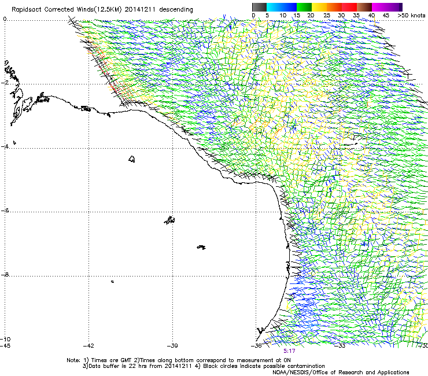
Task: Click the brown 35-40 knots color segment
Action: tap(364, 7)
